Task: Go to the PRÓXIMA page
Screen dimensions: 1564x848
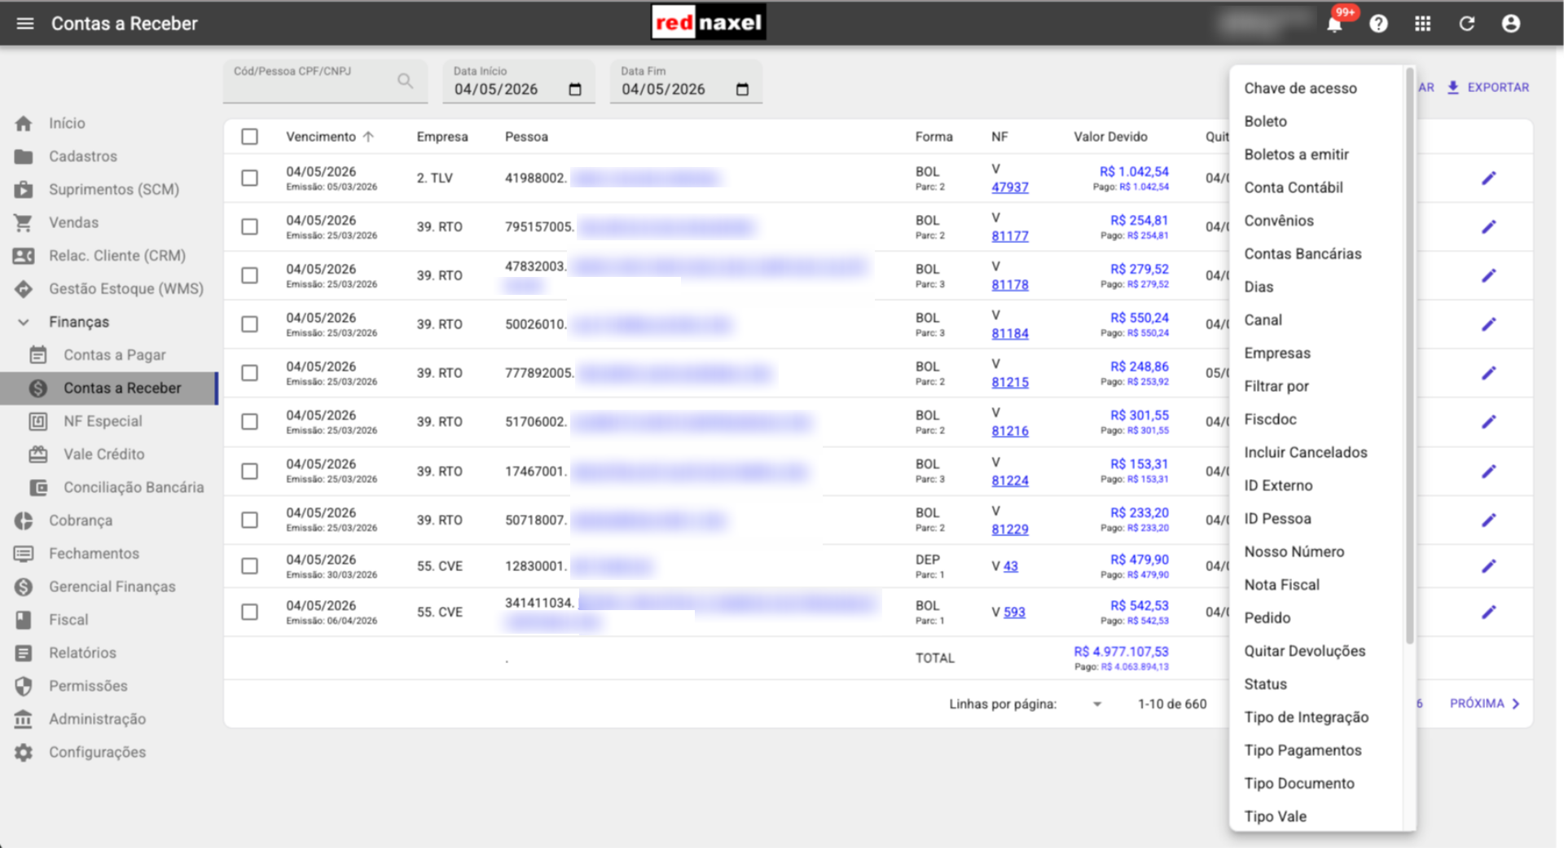Action: (x=1485, y=704)
